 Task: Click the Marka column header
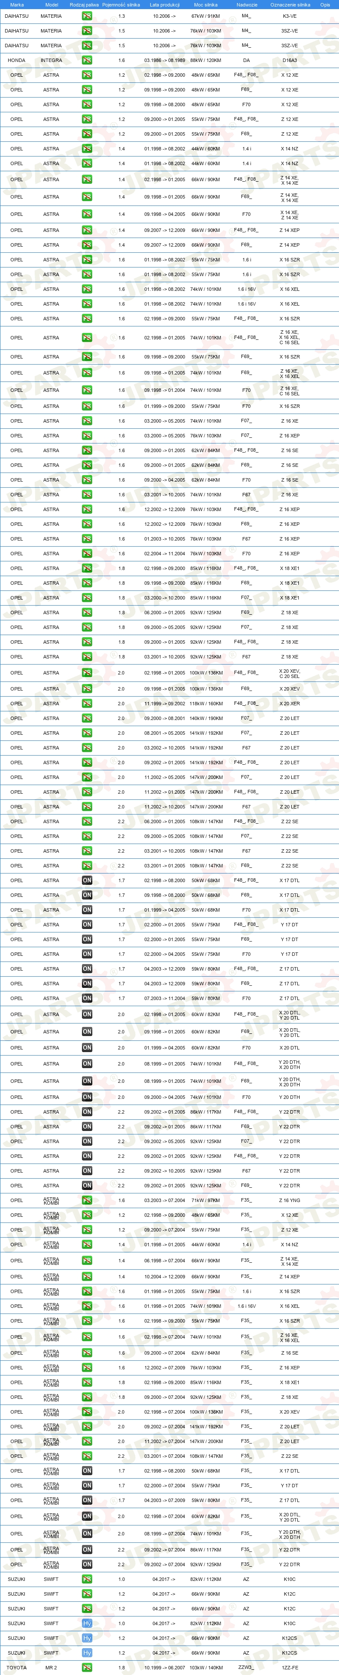(17, 4)
